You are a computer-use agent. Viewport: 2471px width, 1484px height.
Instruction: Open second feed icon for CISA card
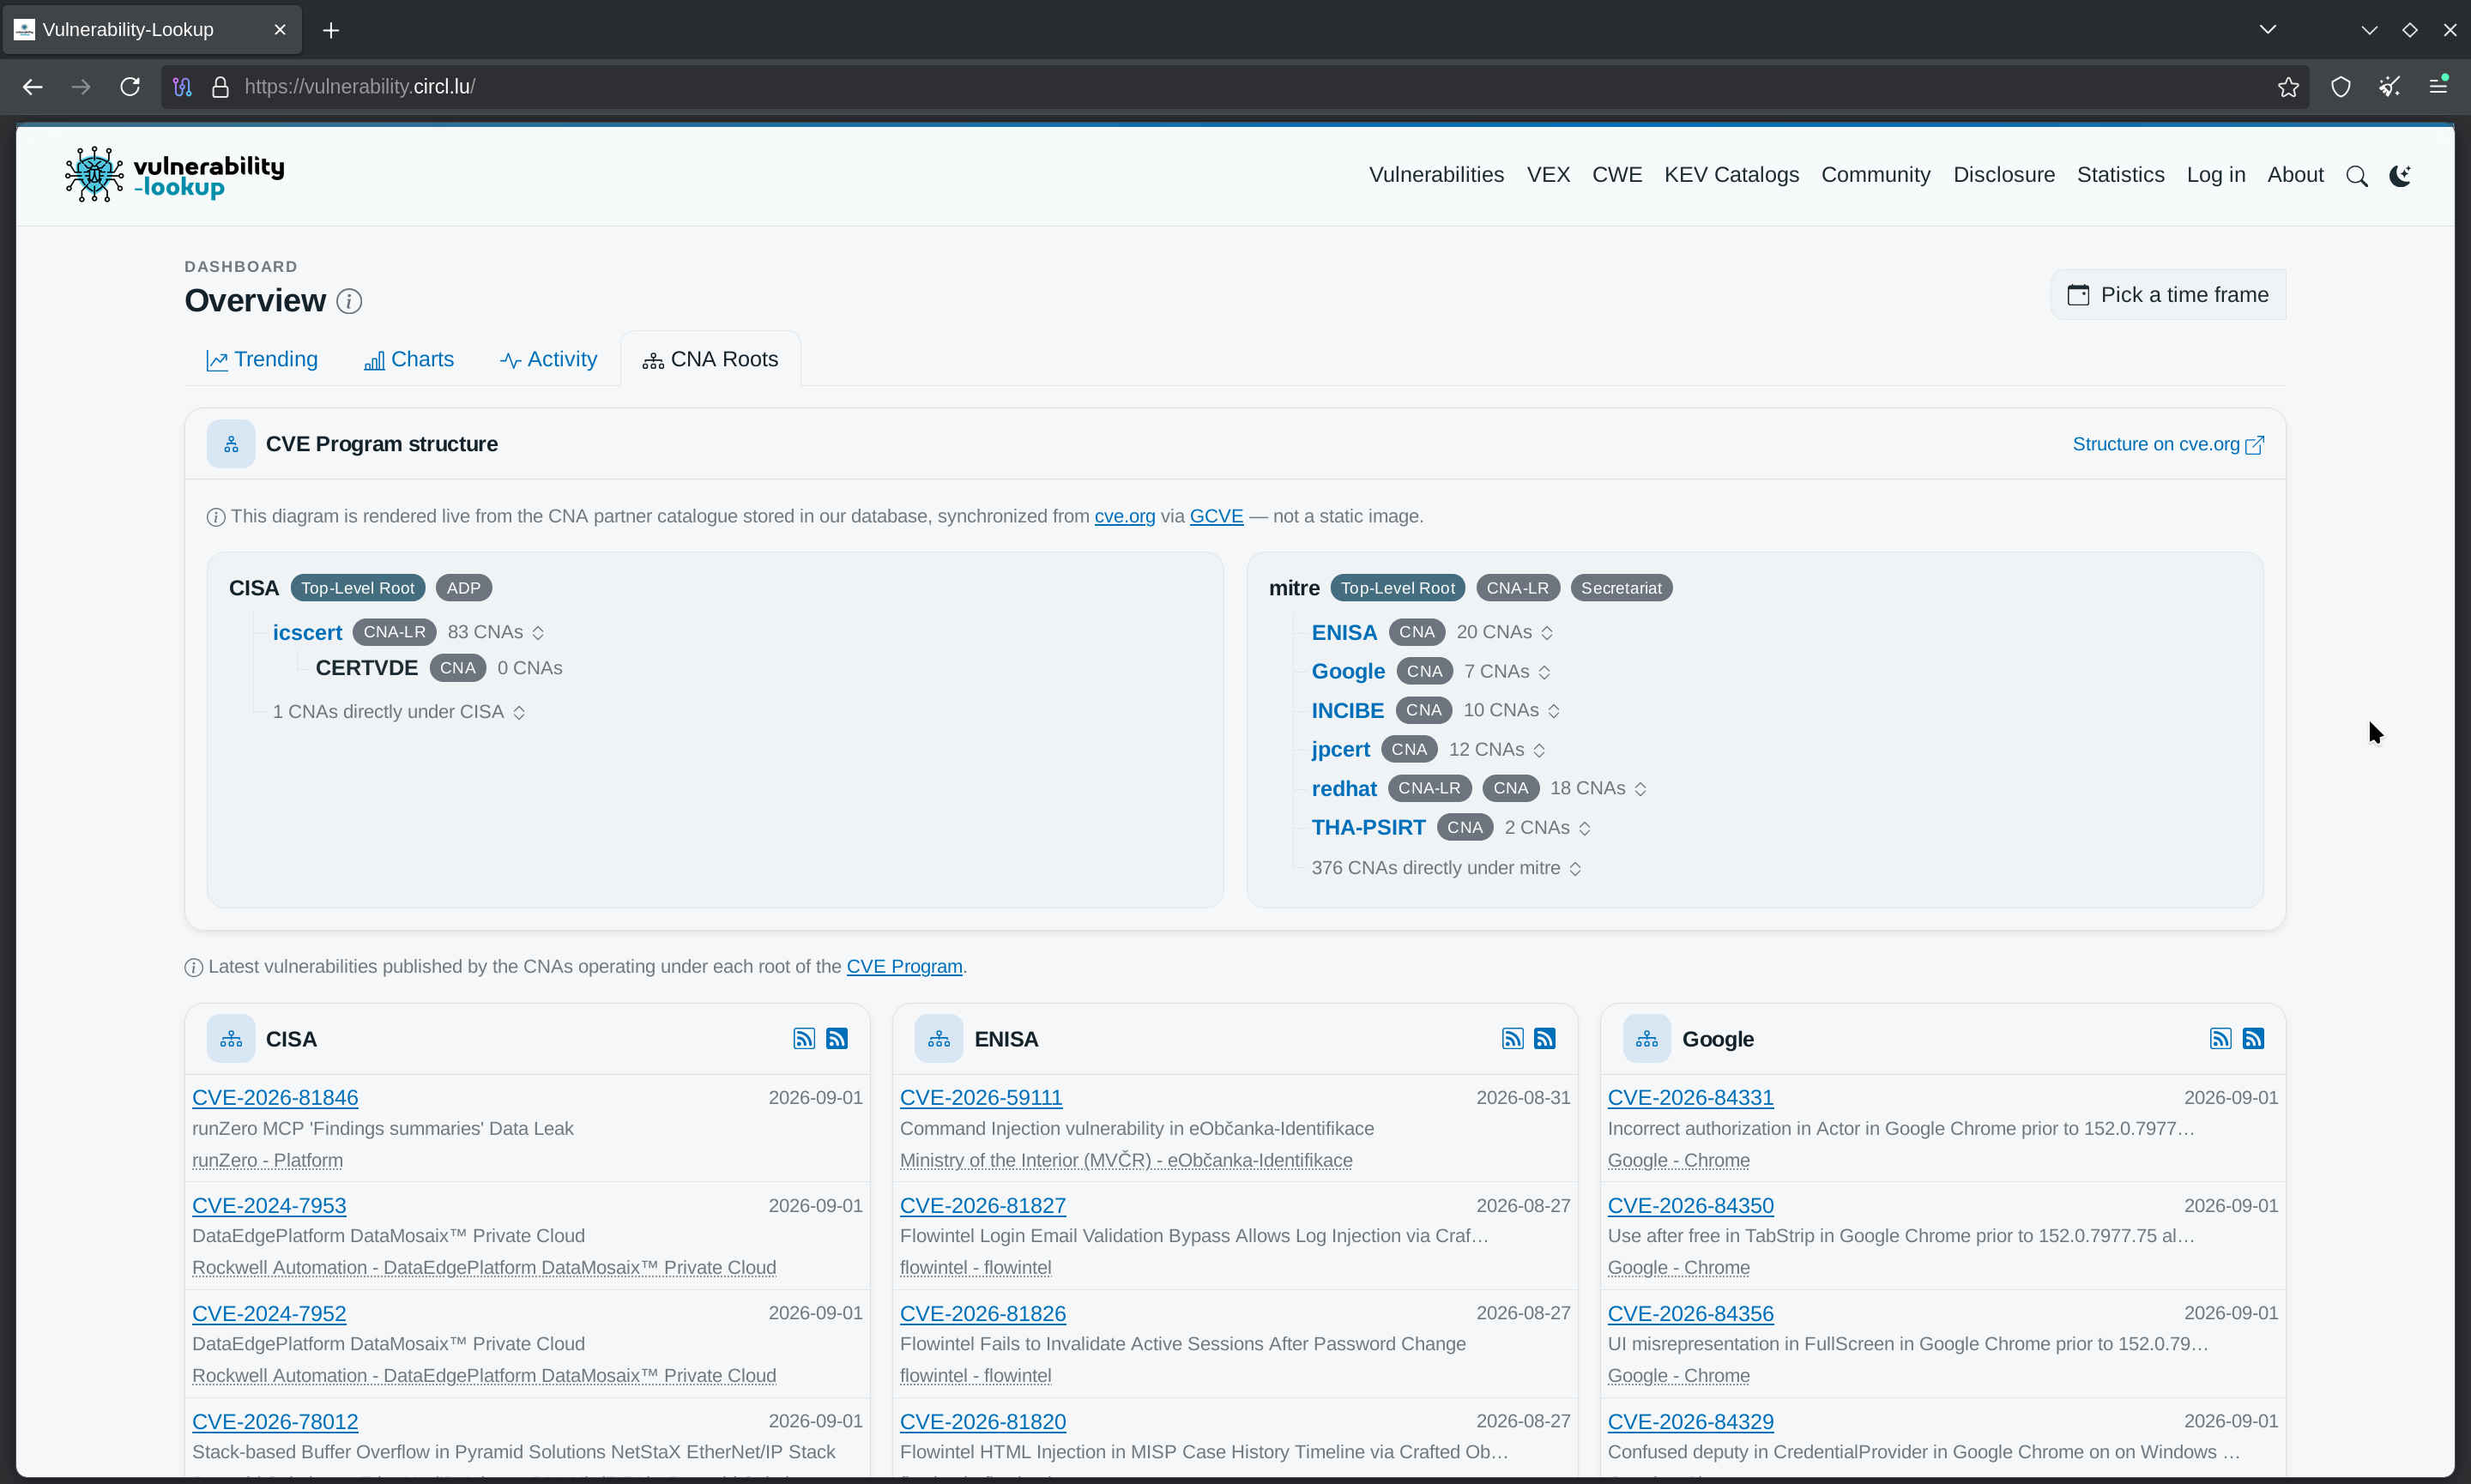tap(837, 1039)
